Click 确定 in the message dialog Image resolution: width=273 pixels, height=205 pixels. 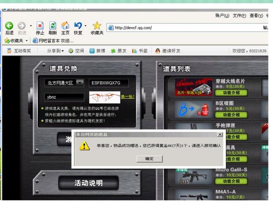[149, 159]
